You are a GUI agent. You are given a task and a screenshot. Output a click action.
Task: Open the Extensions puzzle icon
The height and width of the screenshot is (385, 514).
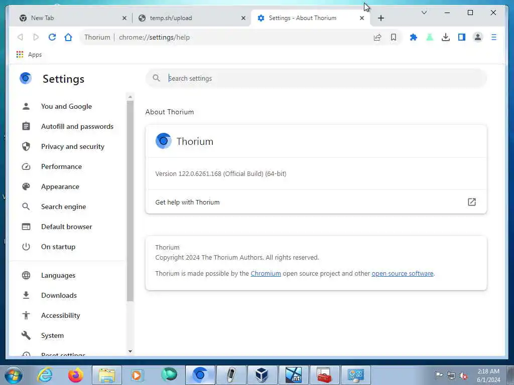pos(414,37)
